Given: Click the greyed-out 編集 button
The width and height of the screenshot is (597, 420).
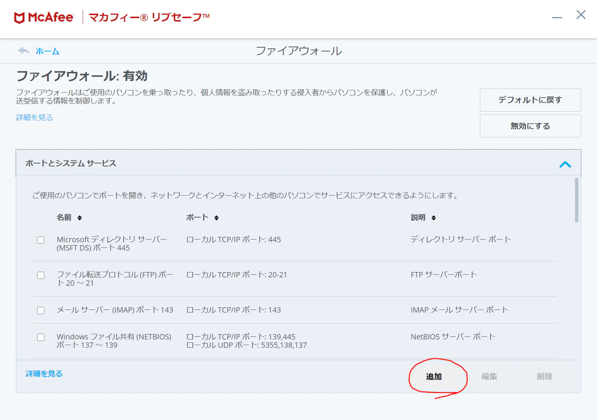Looking at the screenshot, I should pos(489,376).
